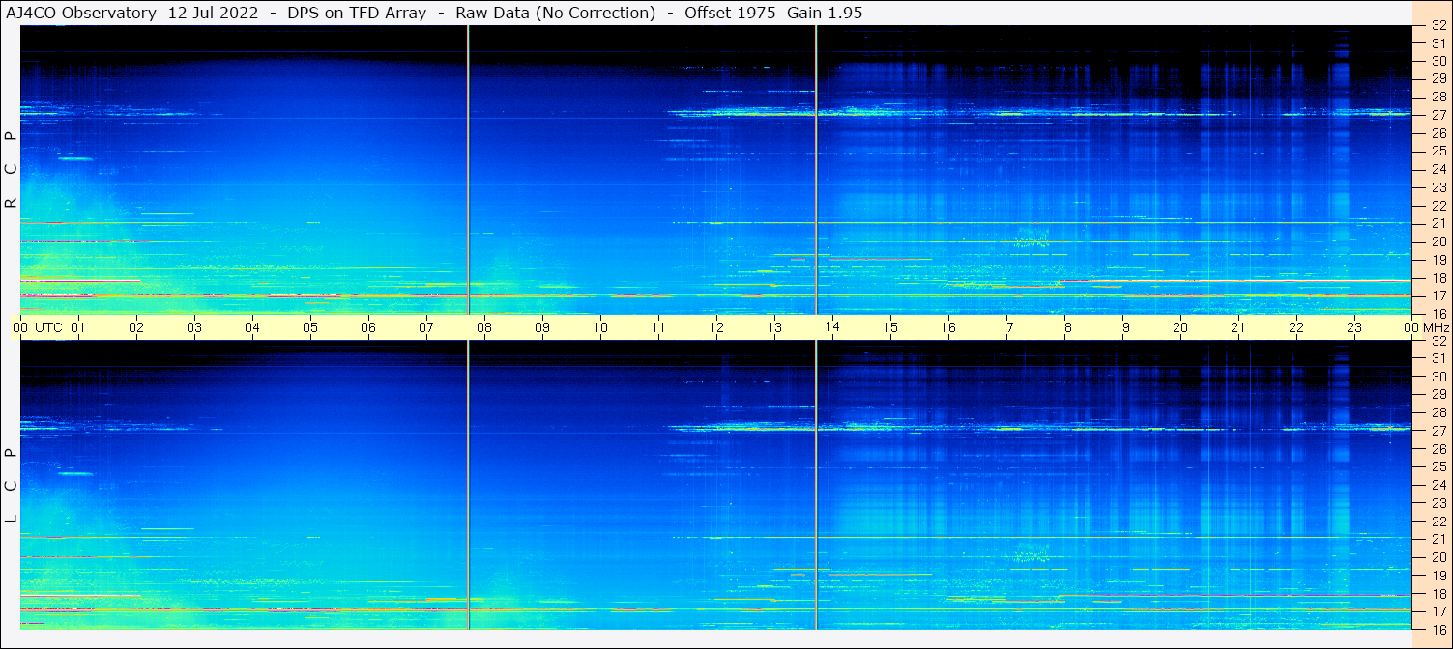Click the 25 MHz tick in the RCP panel
The image size is (1453, 649).
[x=1438, y=151]
